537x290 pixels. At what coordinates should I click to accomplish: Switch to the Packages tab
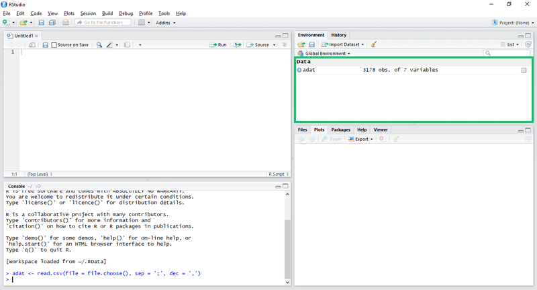341,130
